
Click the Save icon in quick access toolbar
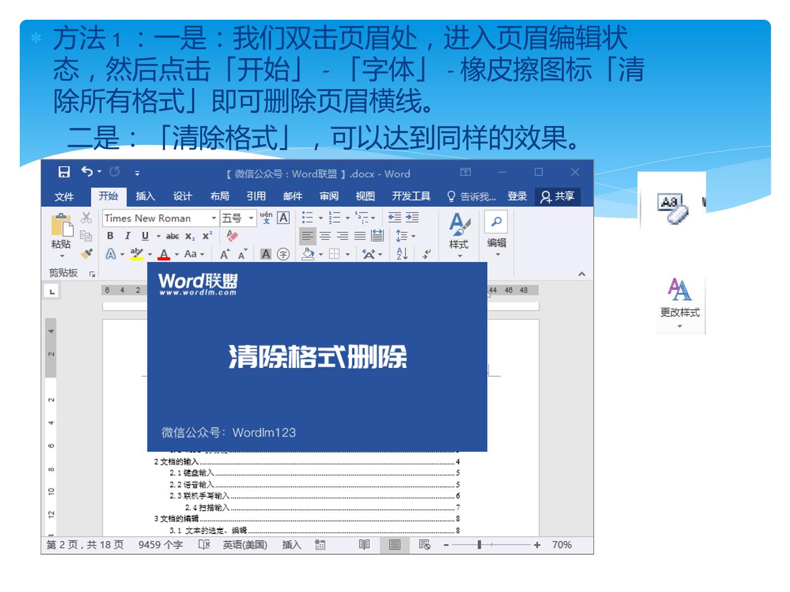[64, 172]
